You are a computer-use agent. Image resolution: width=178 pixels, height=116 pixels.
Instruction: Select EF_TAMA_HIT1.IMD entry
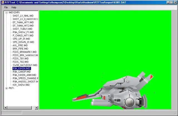[23, 22]
